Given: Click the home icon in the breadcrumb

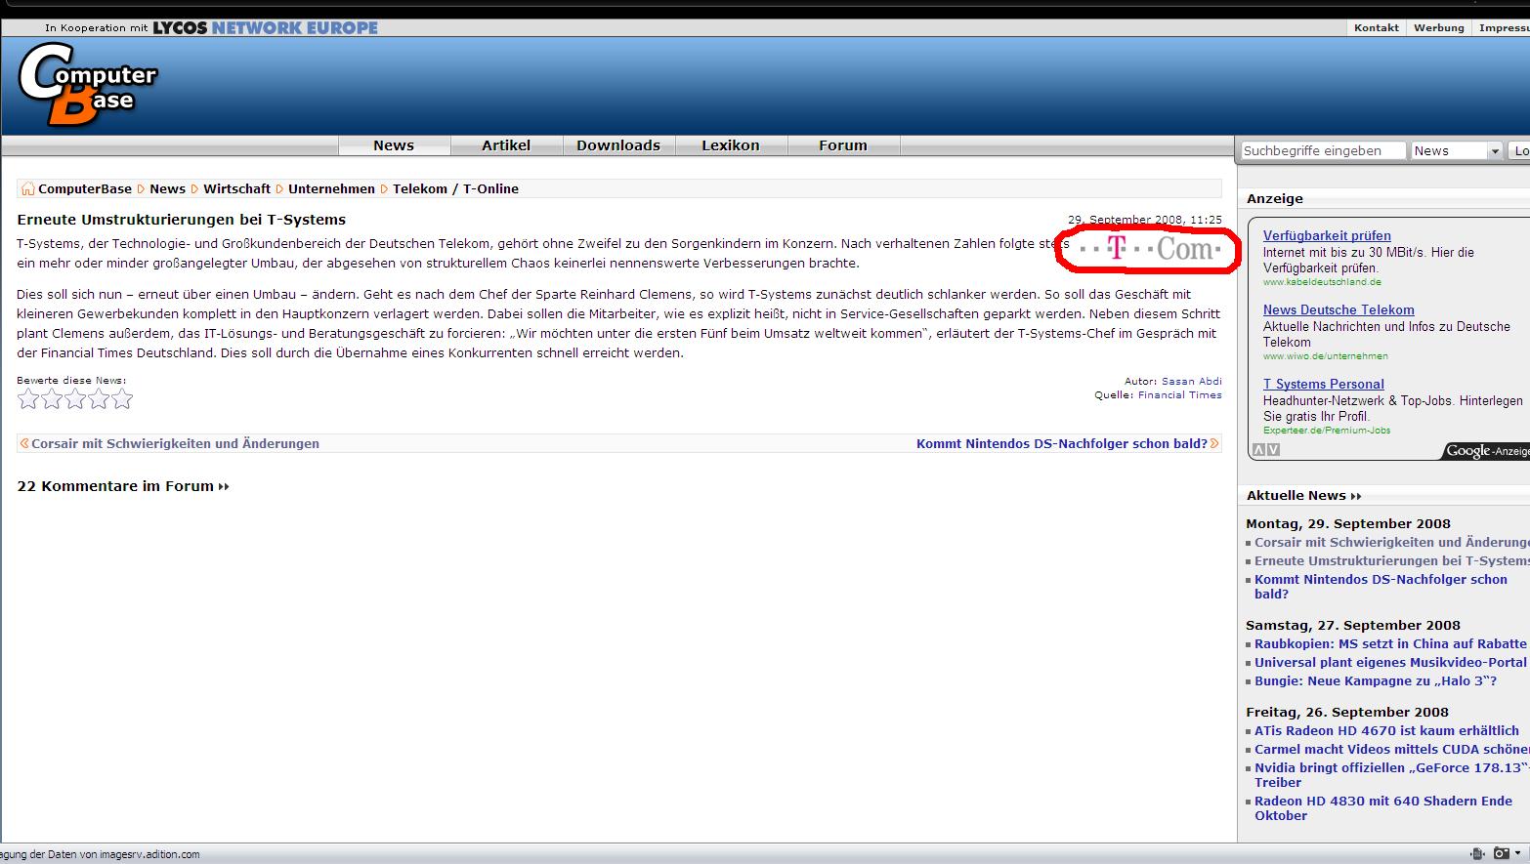Looking at the screenshot, I should pos(27,189).
